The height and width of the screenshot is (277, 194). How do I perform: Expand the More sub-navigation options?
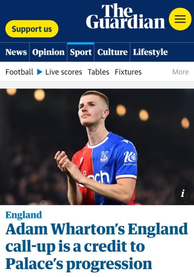[x=180, y=72]
